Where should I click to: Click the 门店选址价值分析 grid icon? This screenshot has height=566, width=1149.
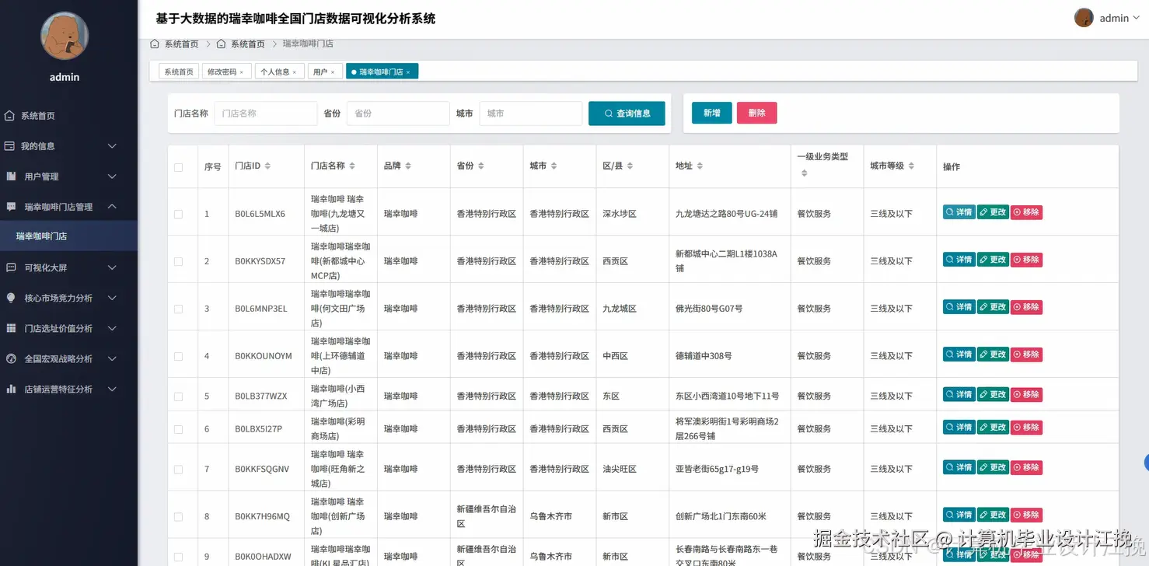pyautogui.click(x=11, y=328)
